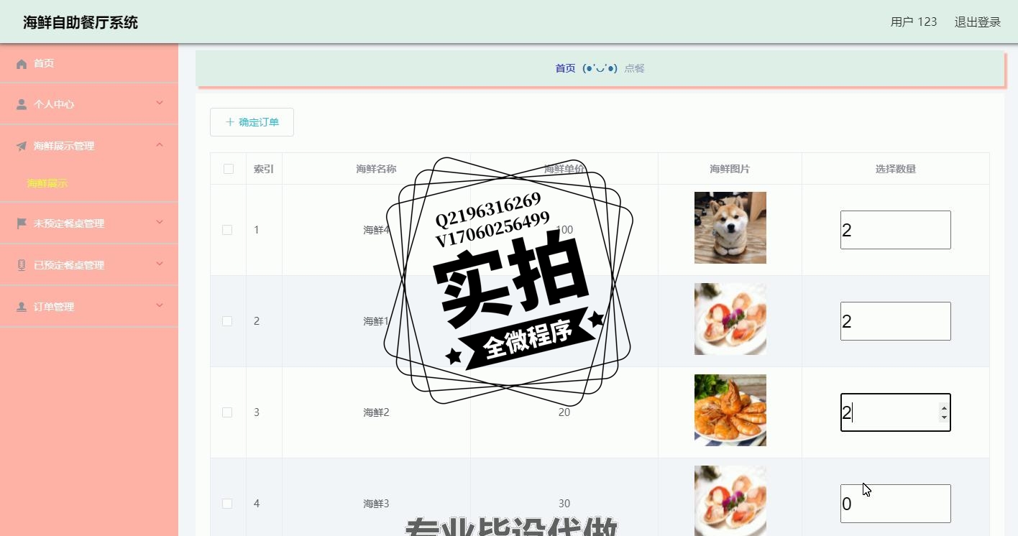1018x536 pixels.
Task: Click the paper-plane icon for 海鲜展示管理
Action: click(x=22, y=146)
